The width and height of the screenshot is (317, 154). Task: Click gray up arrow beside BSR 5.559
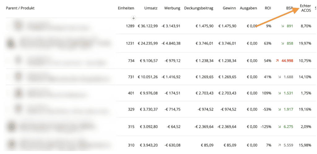point(280,145)
